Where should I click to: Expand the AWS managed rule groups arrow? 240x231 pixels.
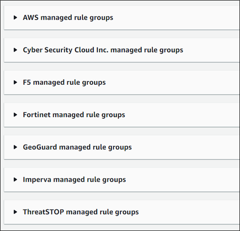point(15,17)
